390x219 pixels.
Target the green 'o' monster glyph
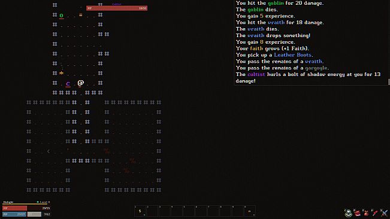tap(61, 16)
